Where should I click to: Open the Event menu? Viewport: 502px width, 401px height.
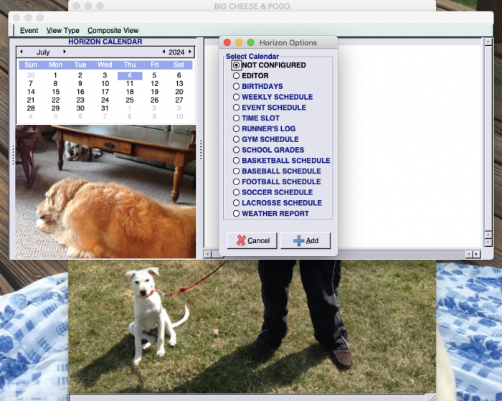[x=29, y=31]
